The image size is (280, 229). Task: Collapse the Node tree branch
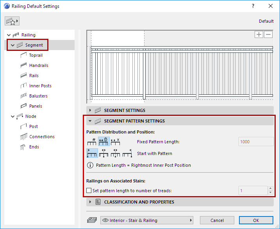pyautogui.click(x=13, y=116)
